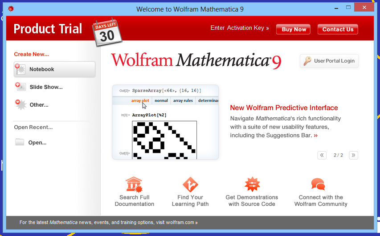Click the Create New... label

coord(31,54)
